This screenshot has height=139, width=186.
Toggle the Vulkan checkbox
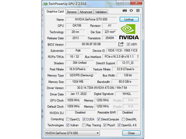68,125
